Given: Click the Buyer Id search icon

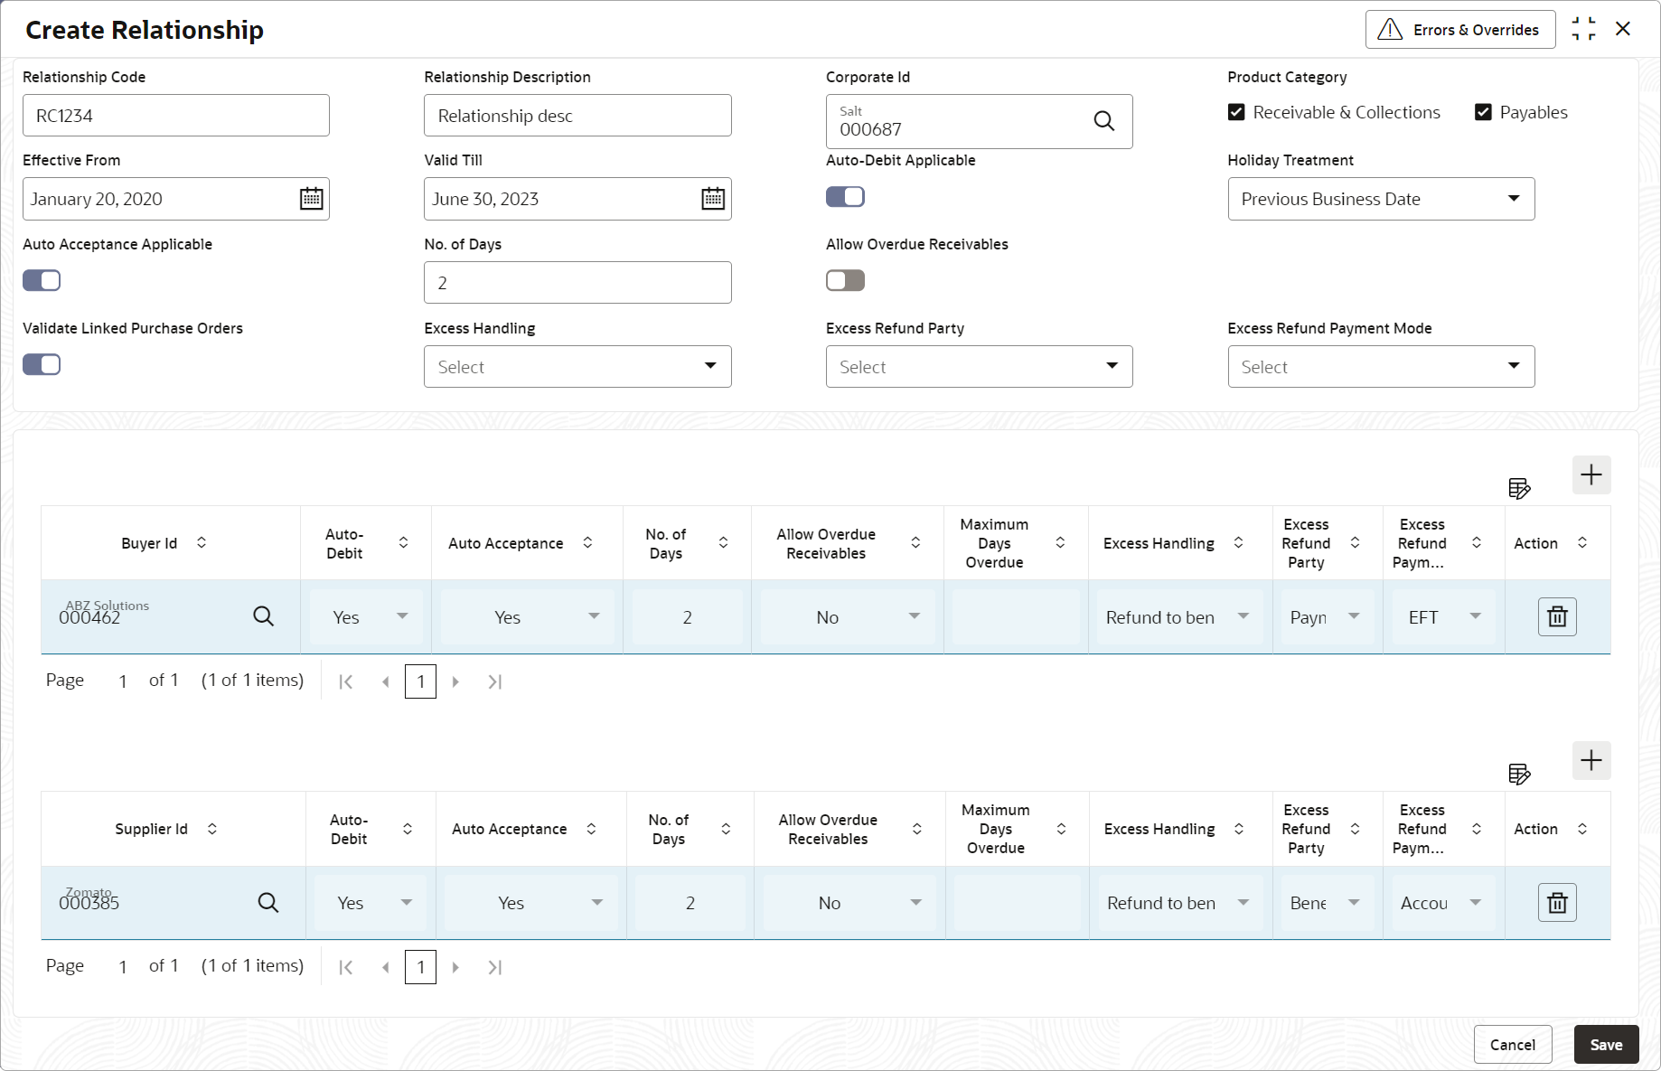Looking at the screenshot, I should tap(263, 616).
